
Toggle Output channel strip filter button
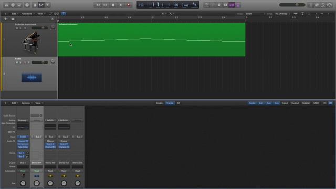pyautogui.click(x=295, y=103)
